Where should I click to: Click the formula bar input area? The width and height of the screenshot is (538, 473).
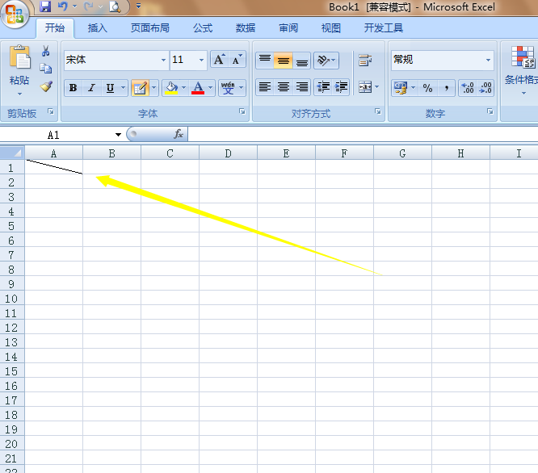click(363, 134)
